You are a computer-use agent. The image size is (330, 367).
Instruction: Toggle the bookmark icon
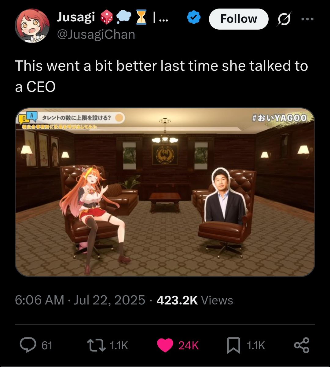233,346
